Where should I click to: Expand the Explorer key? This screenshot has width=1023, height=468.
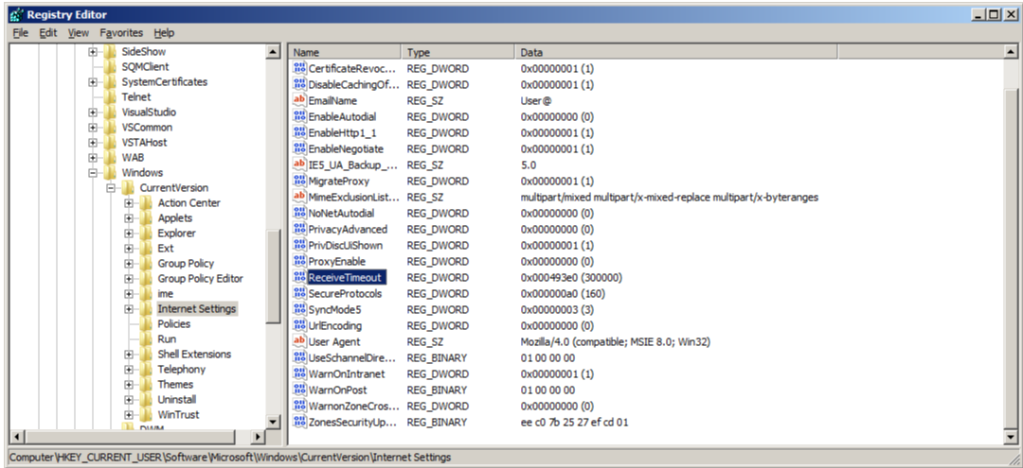(x=129, y=233)
